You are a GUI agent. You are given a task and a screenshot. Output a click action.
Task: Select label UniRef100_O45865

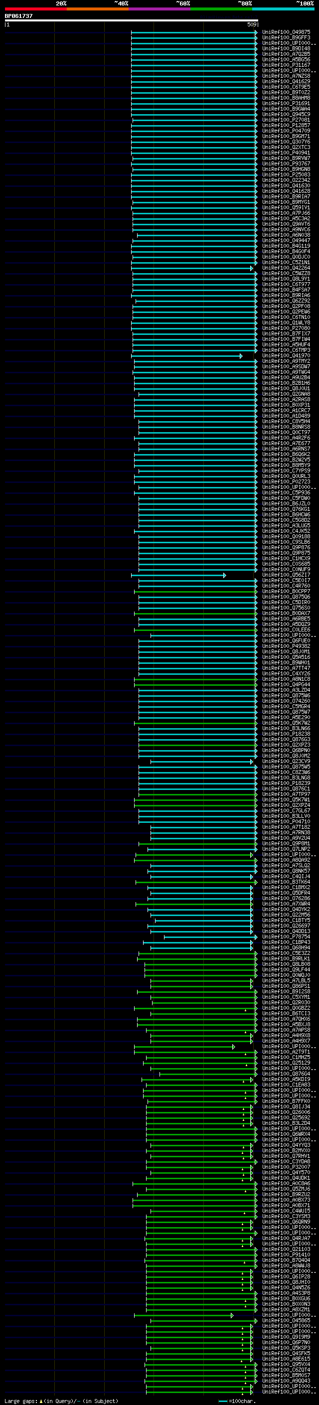coord(286,1320)
